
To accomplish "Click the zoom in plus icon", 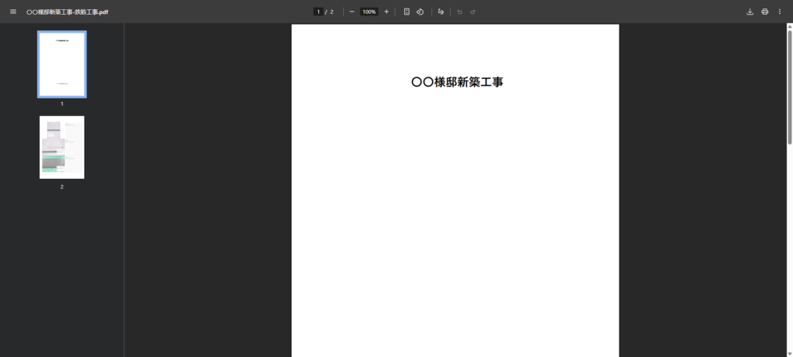I will (386, 12).
